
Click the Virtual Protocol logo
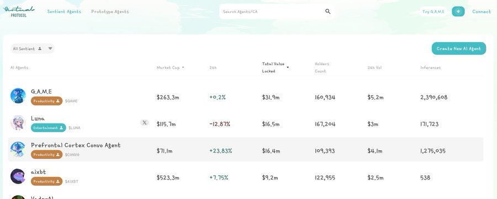click(x=19, y=12)
